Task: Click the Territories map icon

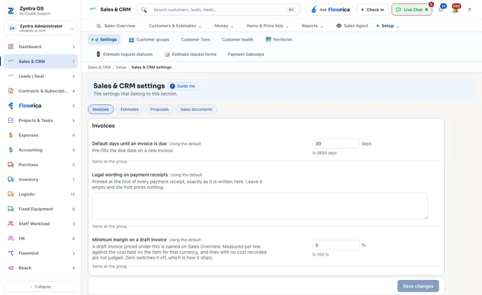Action: (268, 39)
